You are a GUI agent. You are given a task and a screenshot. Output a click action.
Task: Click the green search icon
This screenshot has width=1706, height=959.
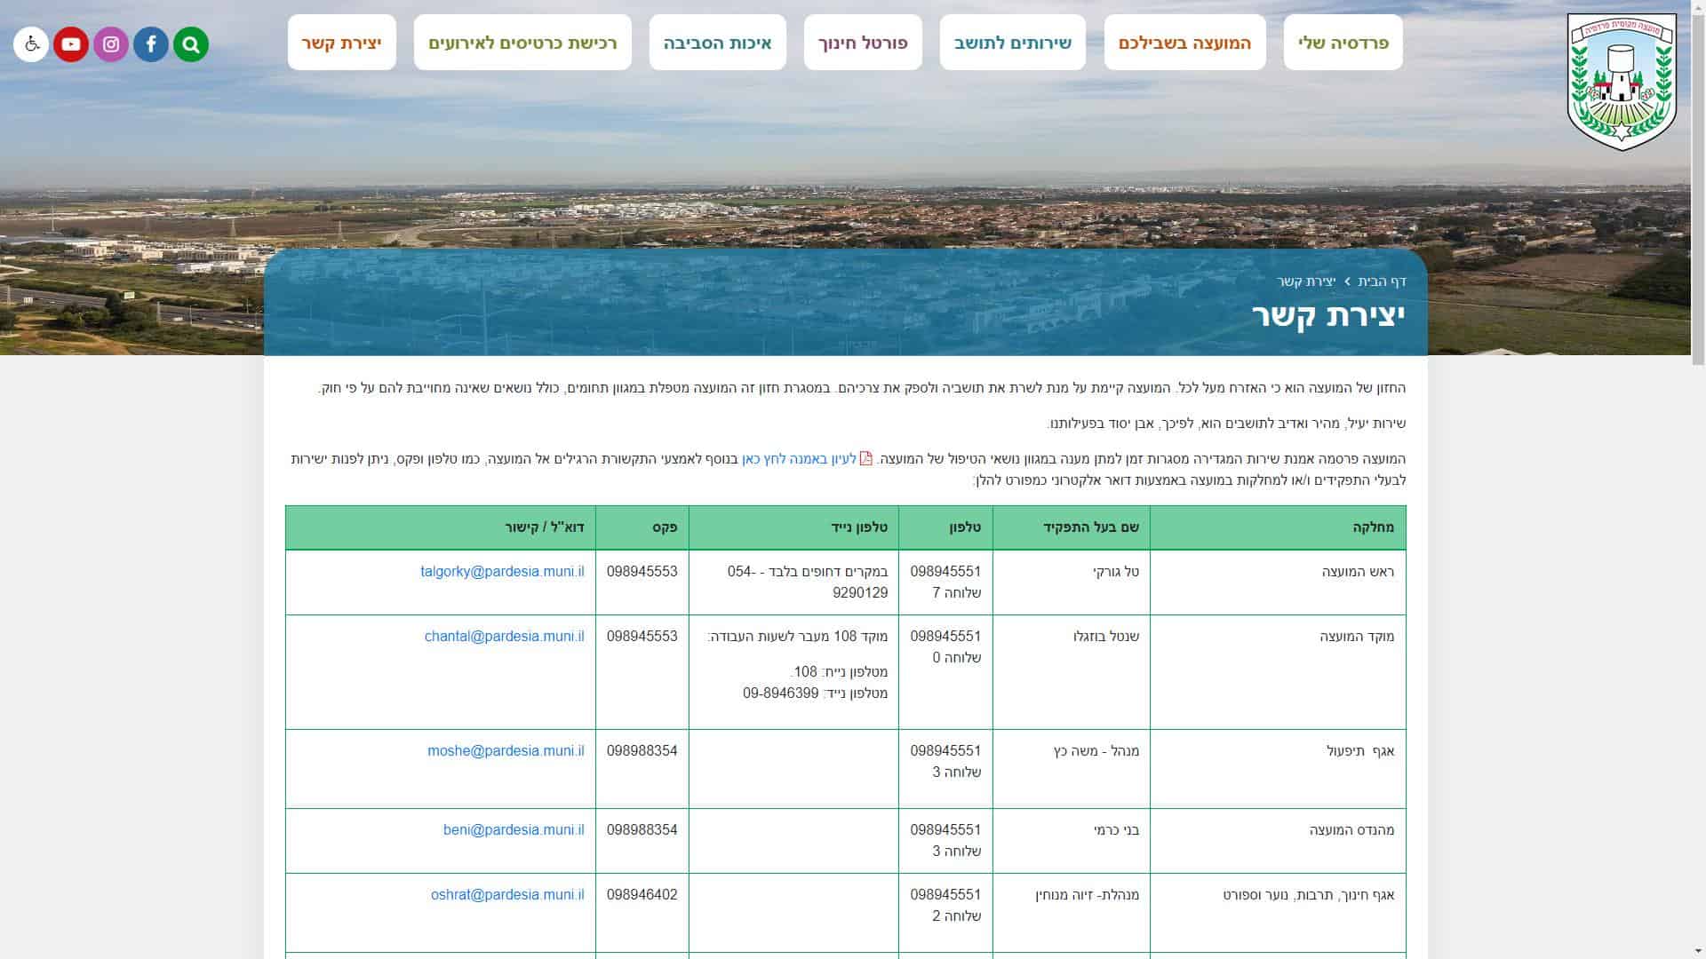coord(191,44)
